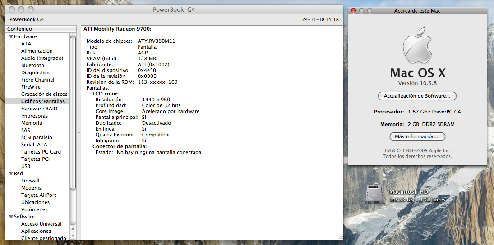
Task: Select Volúmenes under Red
Action: pyautogui.click(x=34, y=210)
